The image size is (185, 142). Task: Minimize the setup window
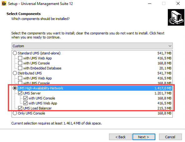(x=150, y=3)
